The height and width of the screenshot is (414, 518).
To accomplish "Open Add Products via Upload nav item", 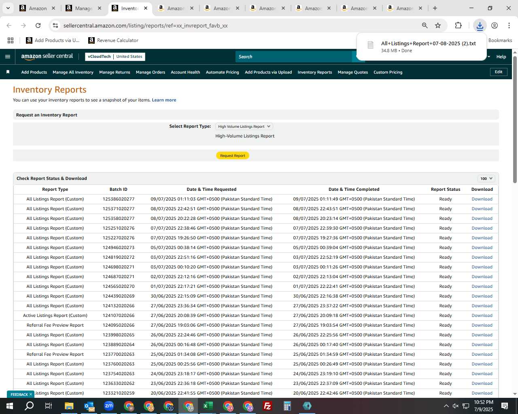I will [268, 72].
